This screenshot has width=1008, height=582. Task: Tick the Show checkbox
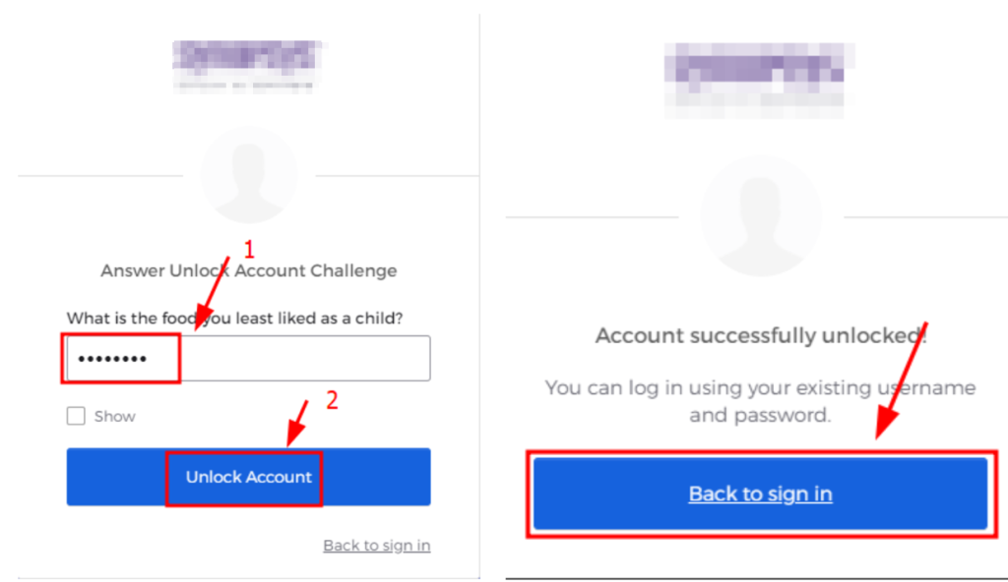point(76,416)
